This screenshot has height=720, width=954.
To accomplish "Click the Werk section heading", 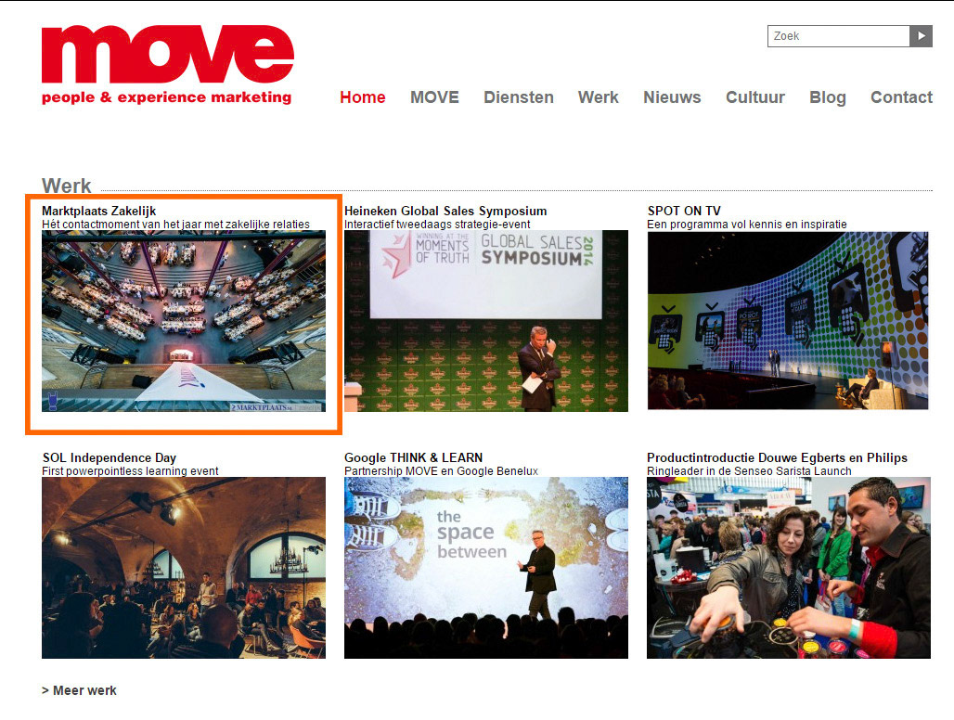I will pos(66,186).
